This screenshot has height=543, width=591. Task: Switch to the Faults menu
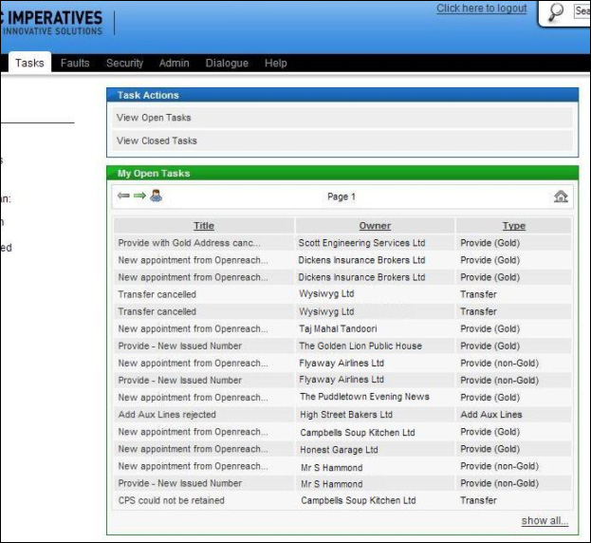tap(75, 64)
